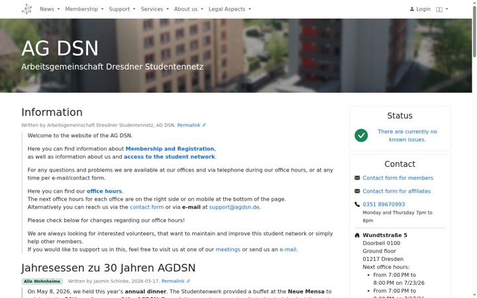
Task: Follow access to the student network link
Action: tap(169, 156)
